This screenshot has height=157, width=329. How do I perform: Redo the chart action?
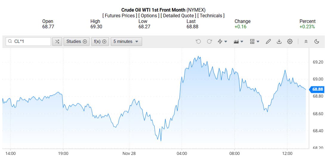[209, 41]
